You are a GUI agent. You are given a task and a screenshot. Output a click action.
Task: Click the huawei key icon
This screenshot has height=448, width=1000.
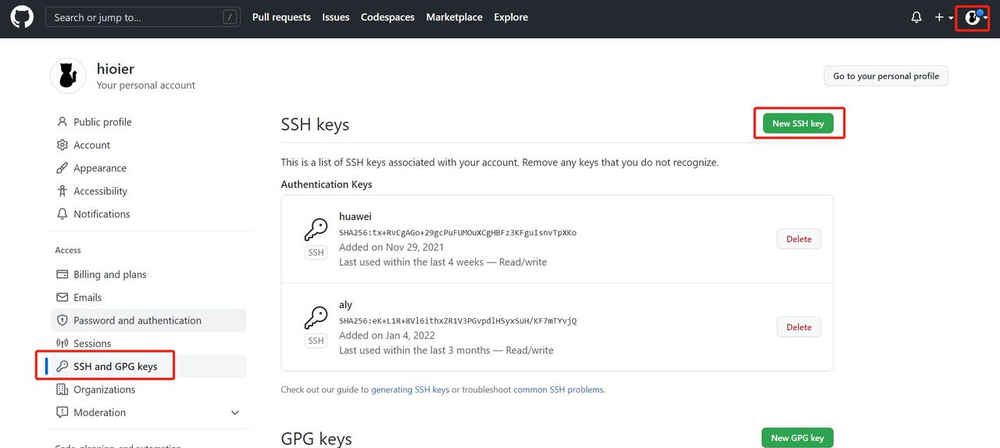[316, 229]
